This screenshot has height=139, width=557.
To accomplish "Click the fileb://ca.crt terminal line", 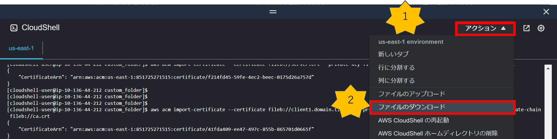I will (x=30, y=116).
